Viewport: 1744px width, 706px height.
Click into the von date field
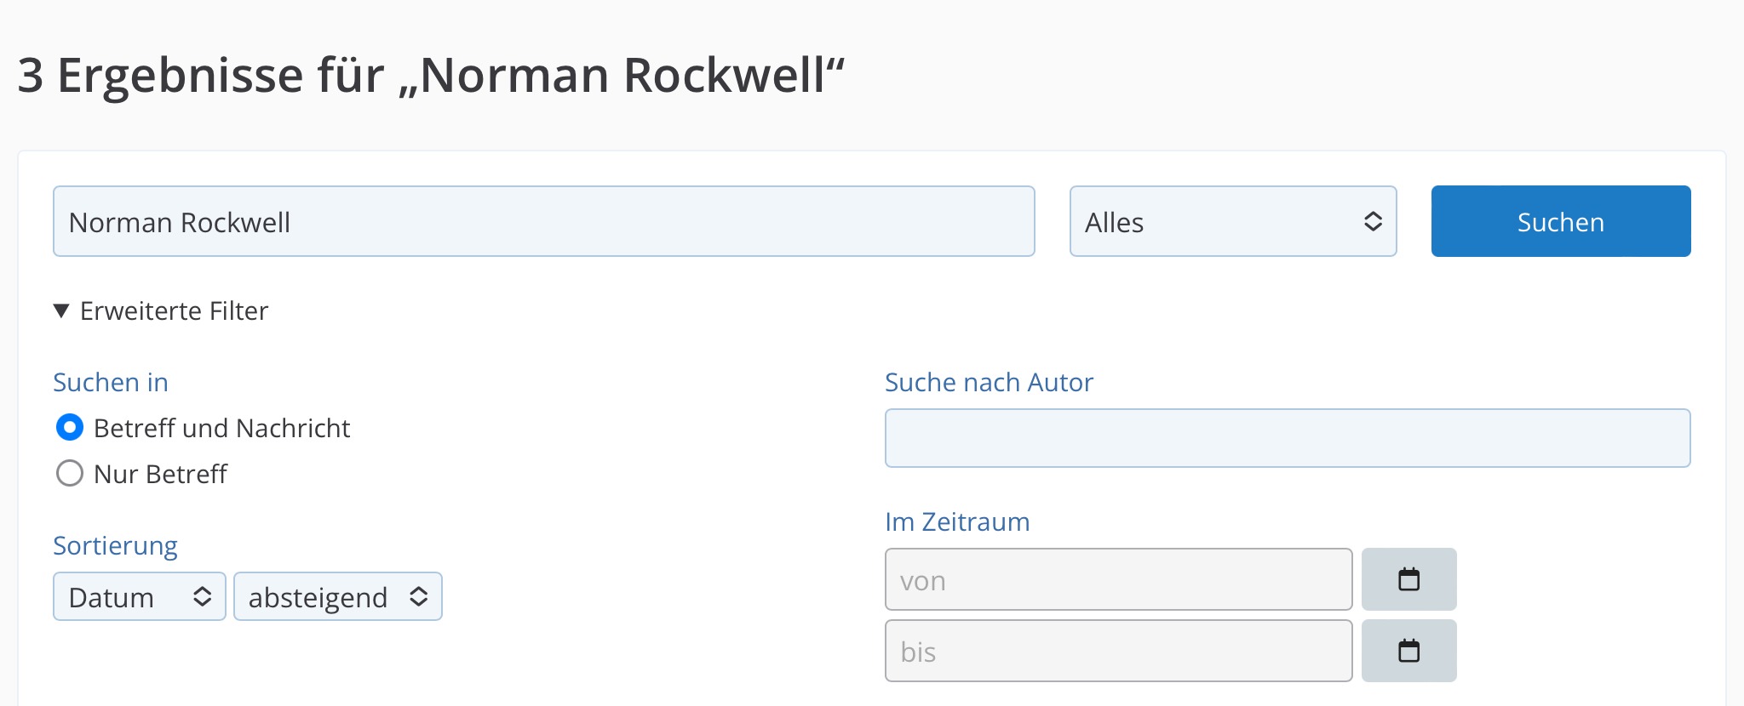tap(1119, 579)
